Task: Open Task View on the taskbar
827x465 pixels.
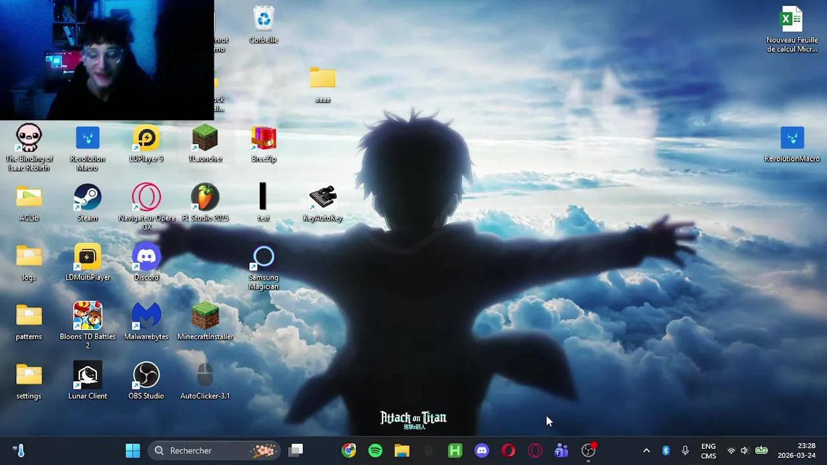Action: pyautogui.click(x=296, y=451)
